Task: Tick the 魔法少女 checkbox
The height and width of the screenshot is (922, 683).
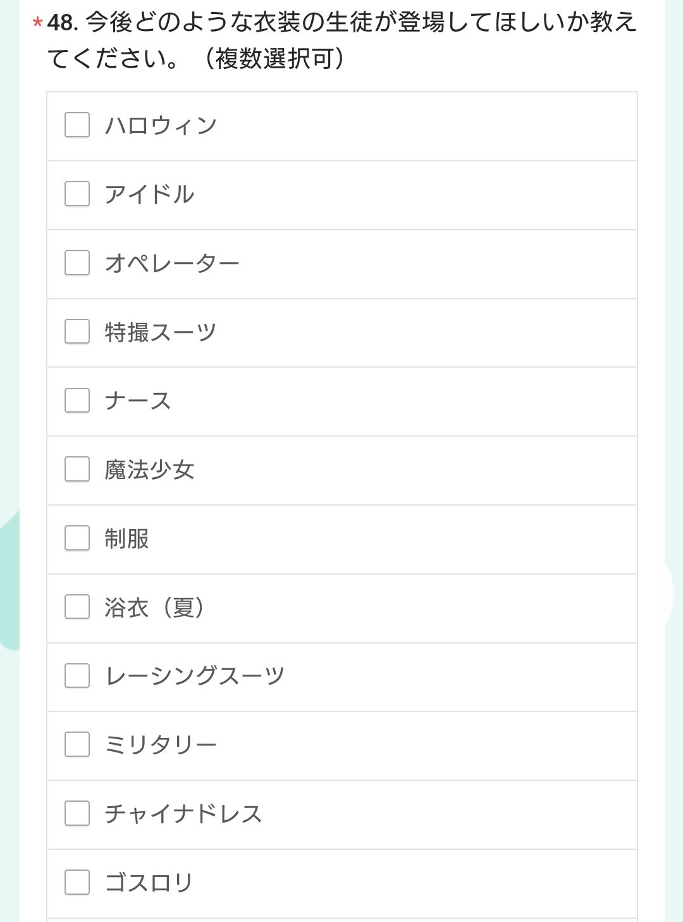Action: tap(77, 469)
